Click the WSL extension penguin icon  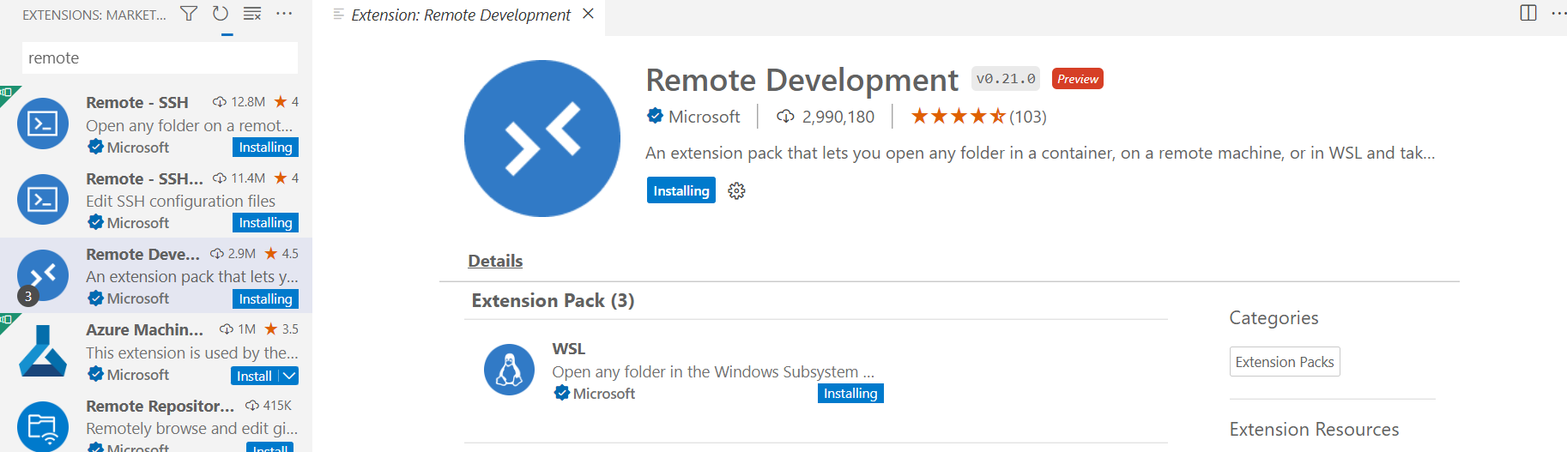tap(509, 370)
